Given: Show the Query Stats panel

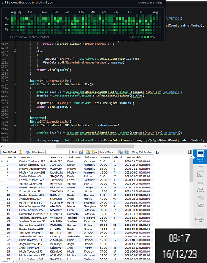Looking at the screenshot, I should (x=200, y=201).
